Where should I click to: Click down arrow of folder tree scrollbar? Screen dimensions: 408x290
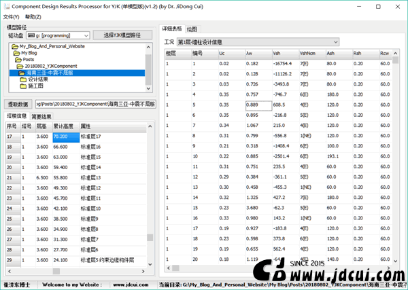[x=148, y=88]
